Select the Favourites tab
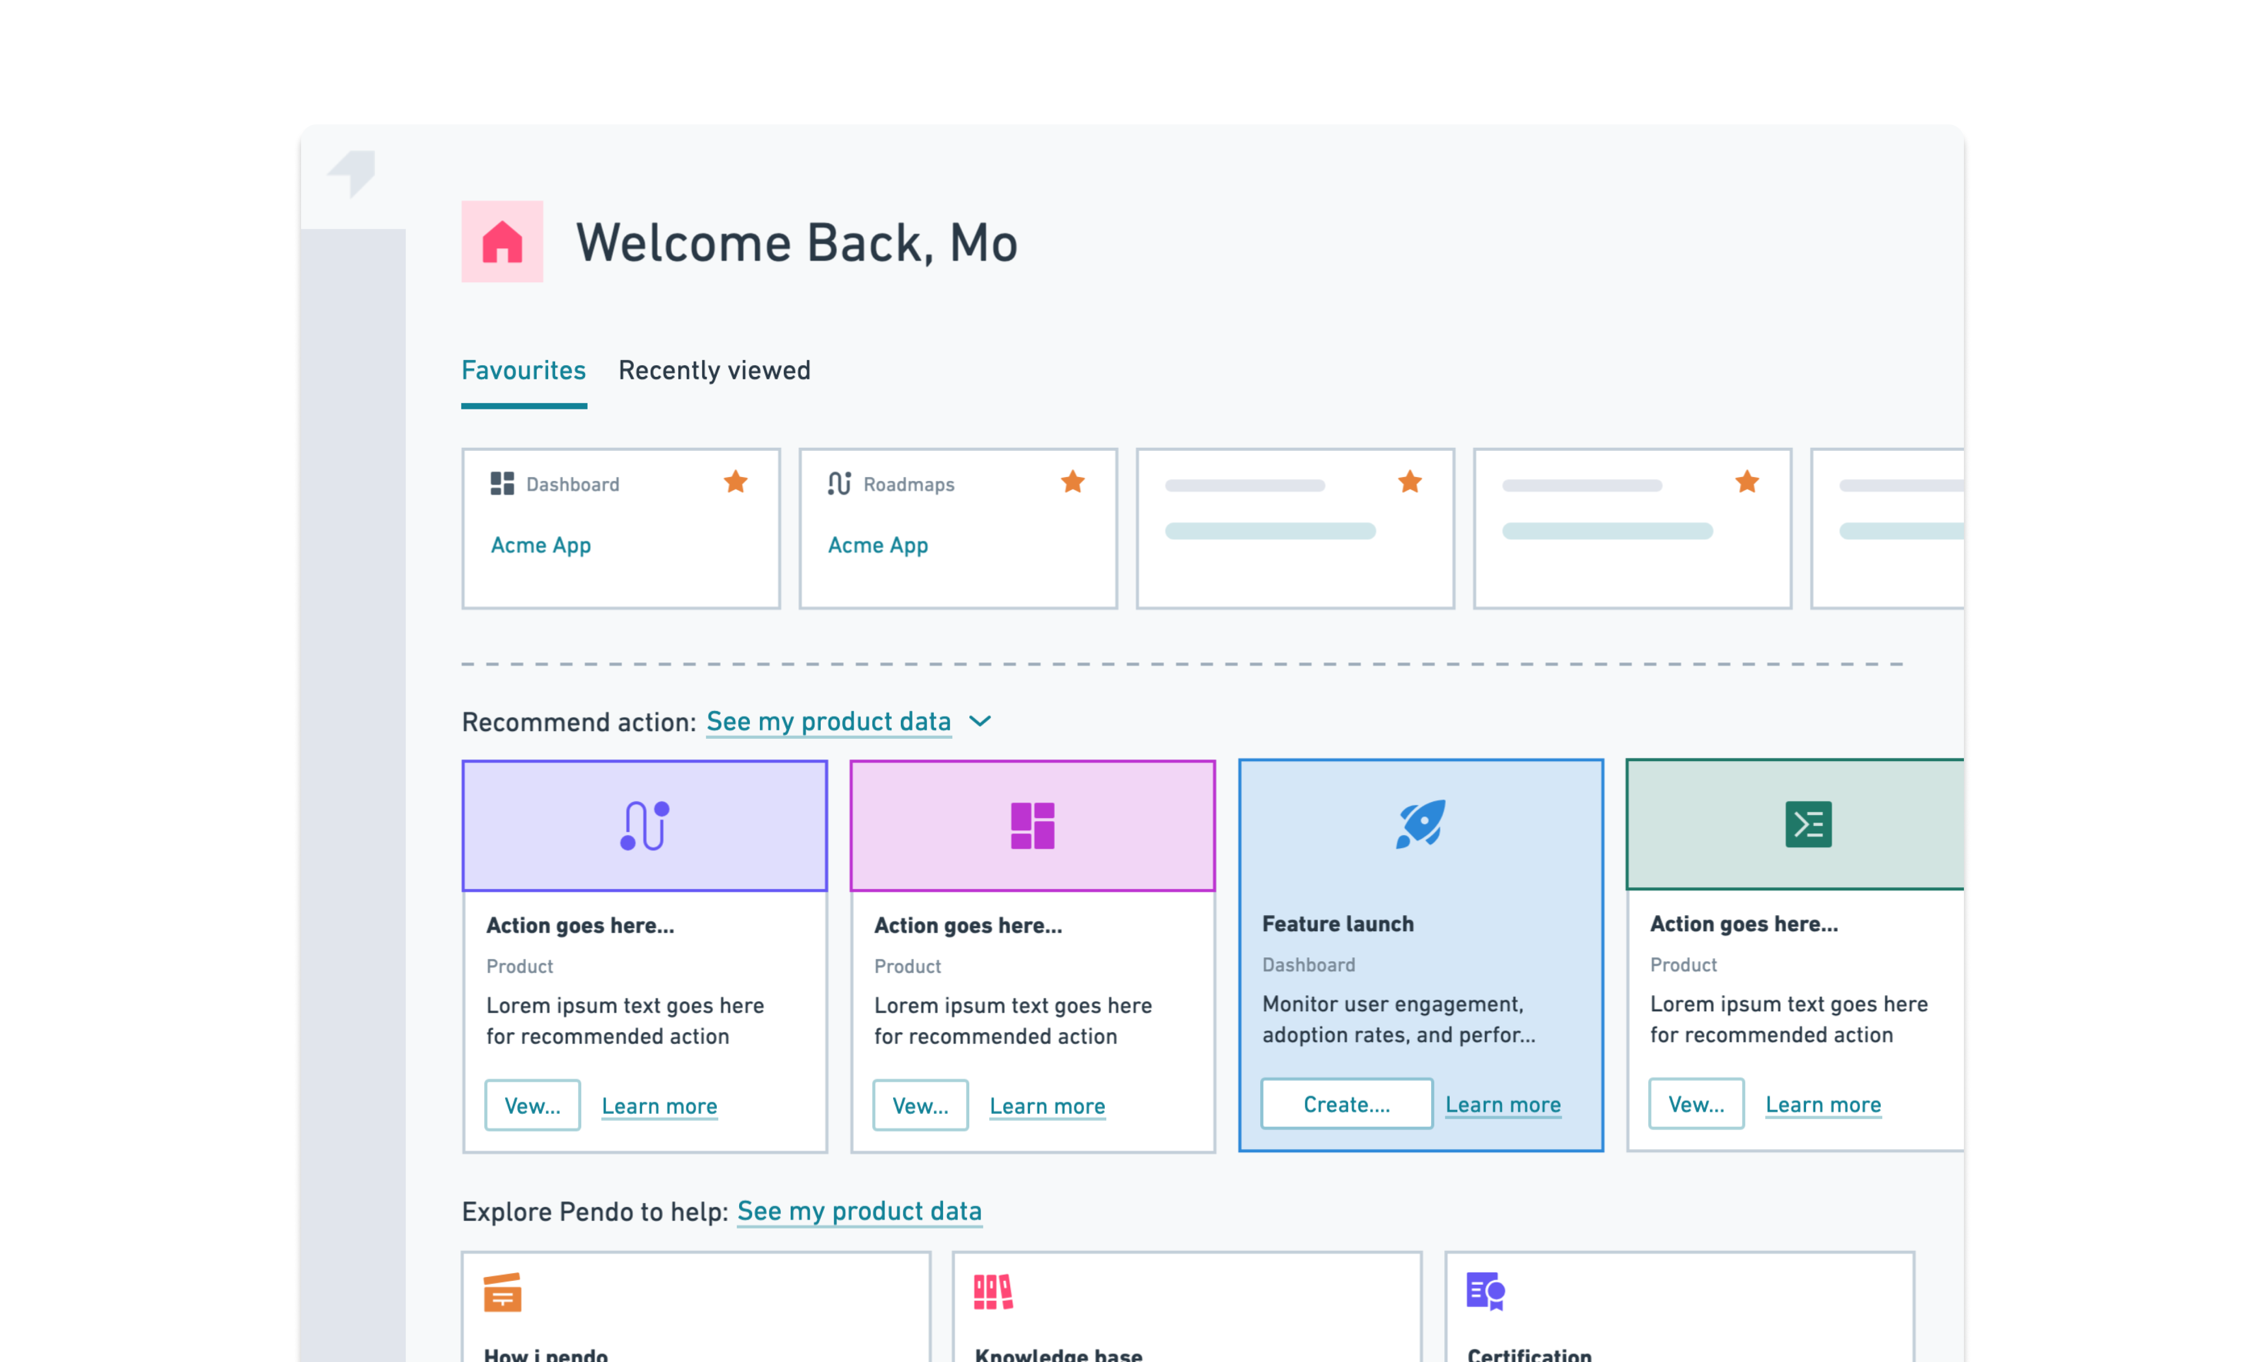 click(x=523, y=370)
